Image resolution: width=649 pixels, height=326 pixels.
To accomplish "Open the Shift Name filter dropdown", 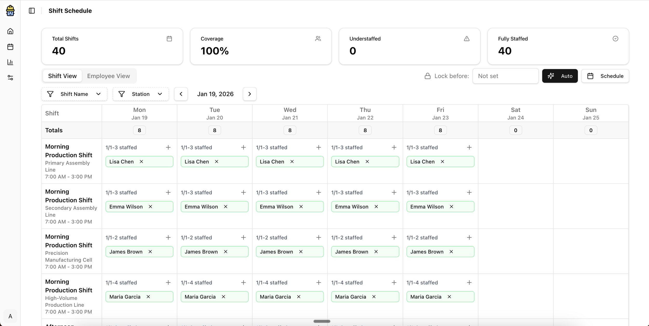I will coord(74,94).
